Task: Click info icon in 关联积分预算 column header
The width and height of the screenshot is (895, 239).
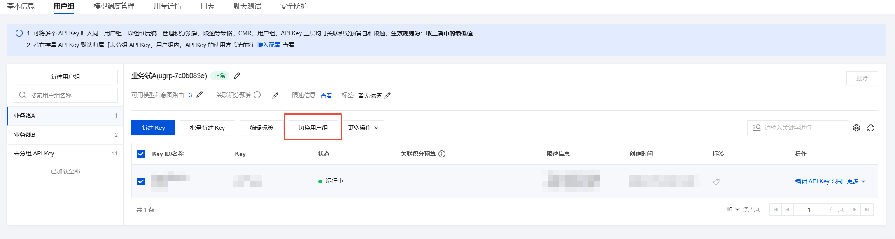Action: coord(442,154)
